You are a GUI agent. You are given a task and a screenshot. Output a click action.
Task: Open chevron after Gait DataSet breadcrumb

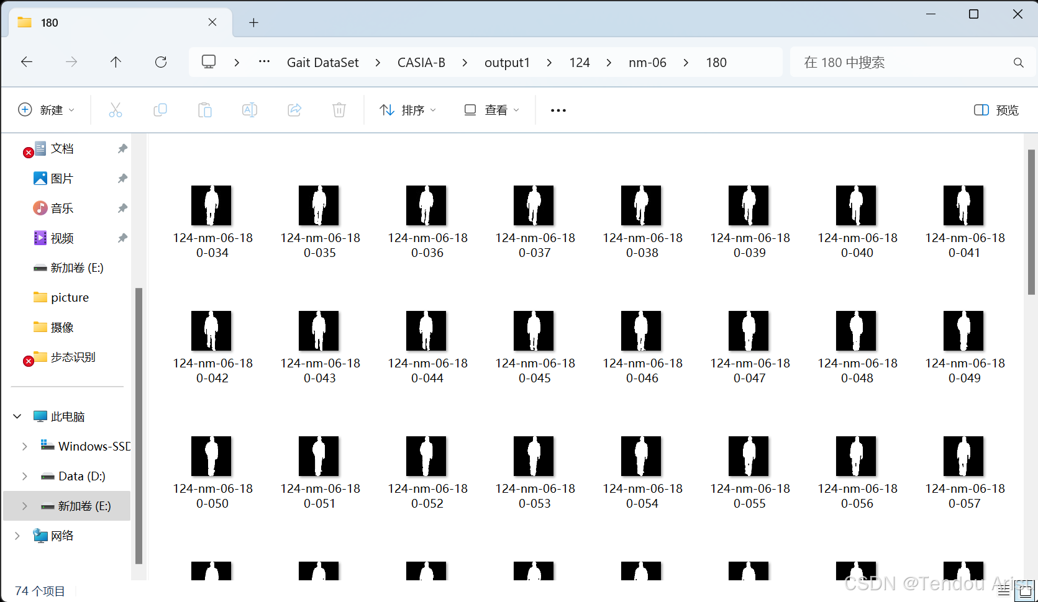(378, 63)
